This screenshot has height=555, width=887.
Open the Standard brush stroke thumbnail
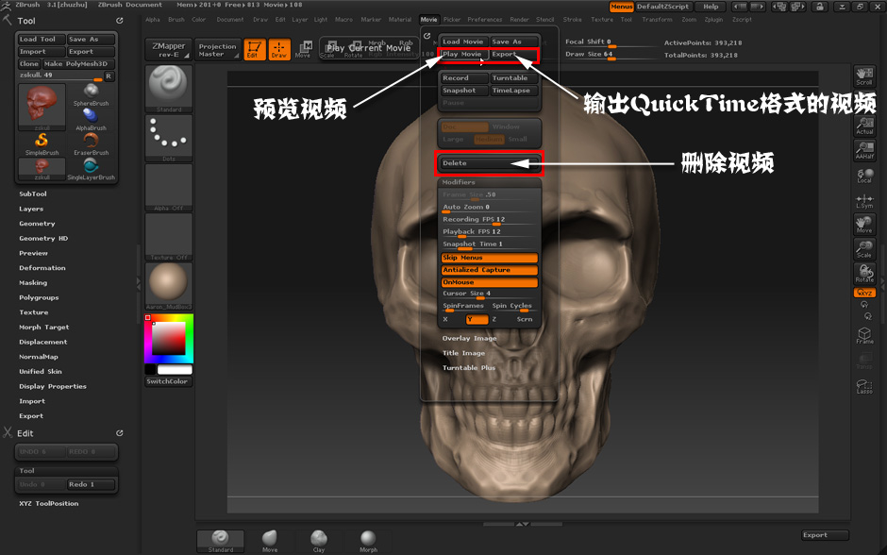(169, 89)
